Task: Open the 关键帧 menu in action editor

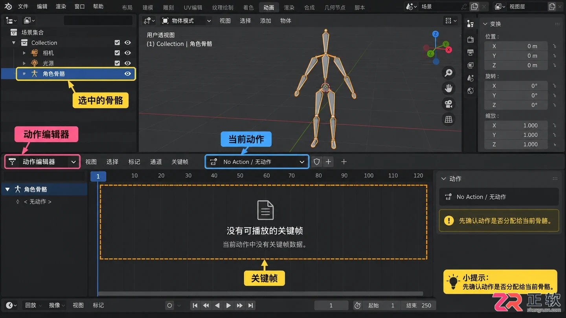Action: click(x=180, y=162)
